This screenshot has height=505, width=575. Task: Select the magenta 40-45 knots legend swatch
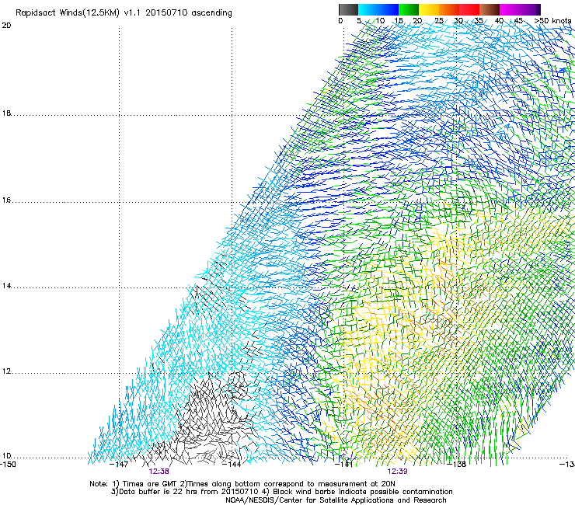click(x=509, y=9)
